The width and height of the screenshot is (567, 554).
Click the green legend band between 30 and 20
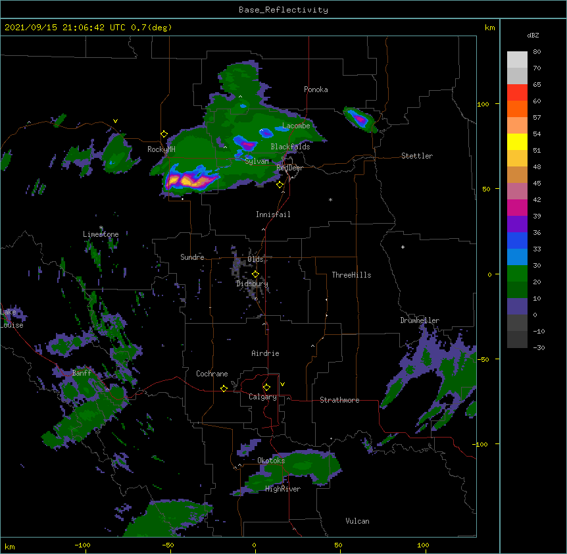517,274
